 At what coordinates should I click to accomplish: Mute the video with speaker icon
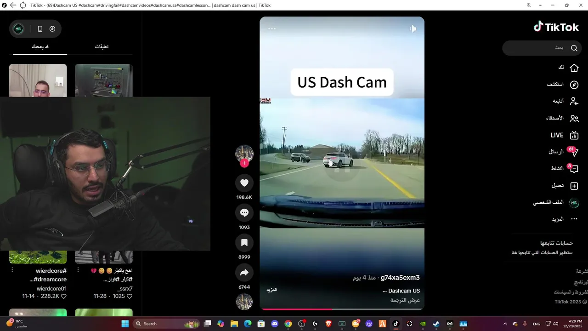point(413,29)
